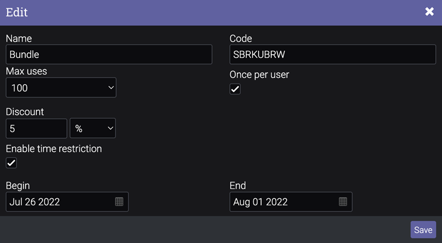Select the Discount amount input
The image size is (442, 243).
coord(36,128)
